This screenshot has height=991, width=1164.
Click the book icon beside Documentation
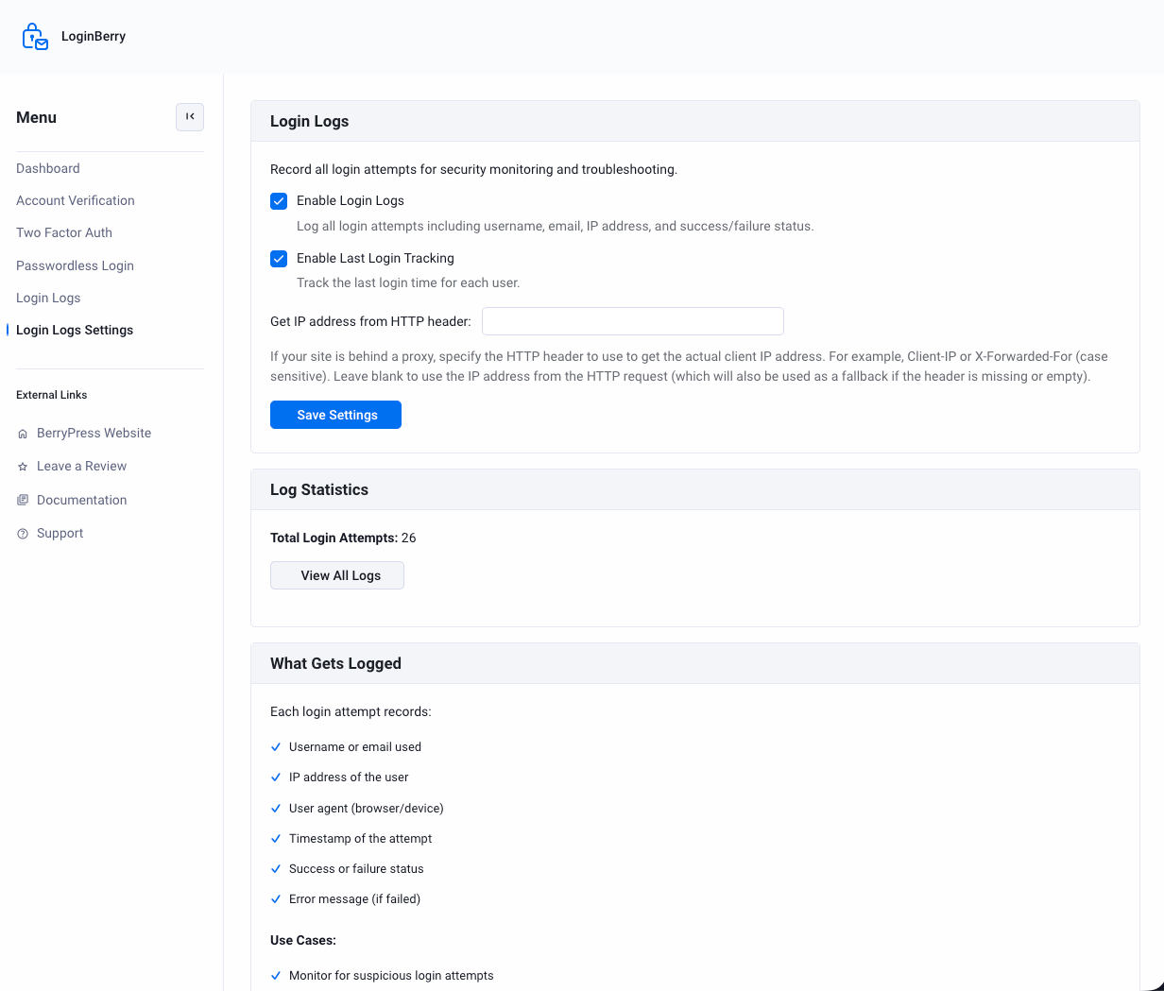coord(23,501)
